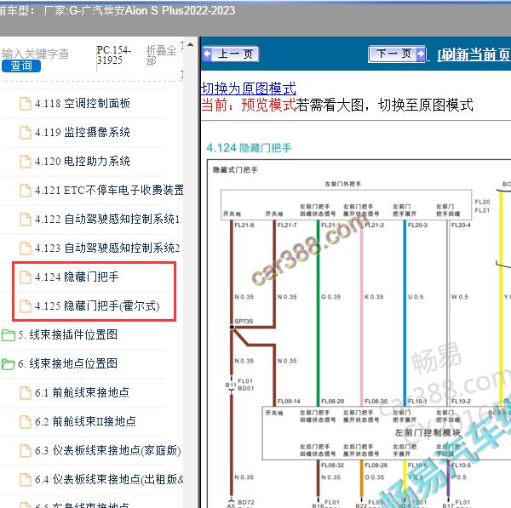Go to next page with 下一页

[397, 54]
